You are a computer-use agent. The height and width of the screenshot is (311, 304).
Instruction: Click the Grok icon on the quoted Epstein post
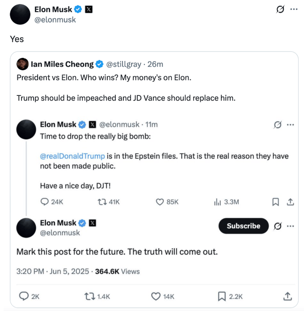278,125
